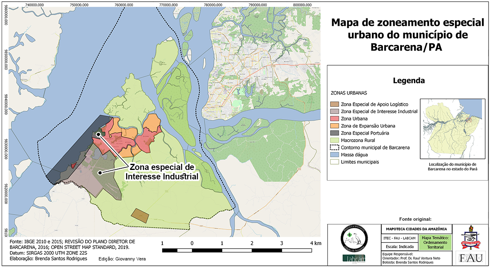
Task: Click the Mapoteca Cidades da Amazônia header
Action: (416, 229)
